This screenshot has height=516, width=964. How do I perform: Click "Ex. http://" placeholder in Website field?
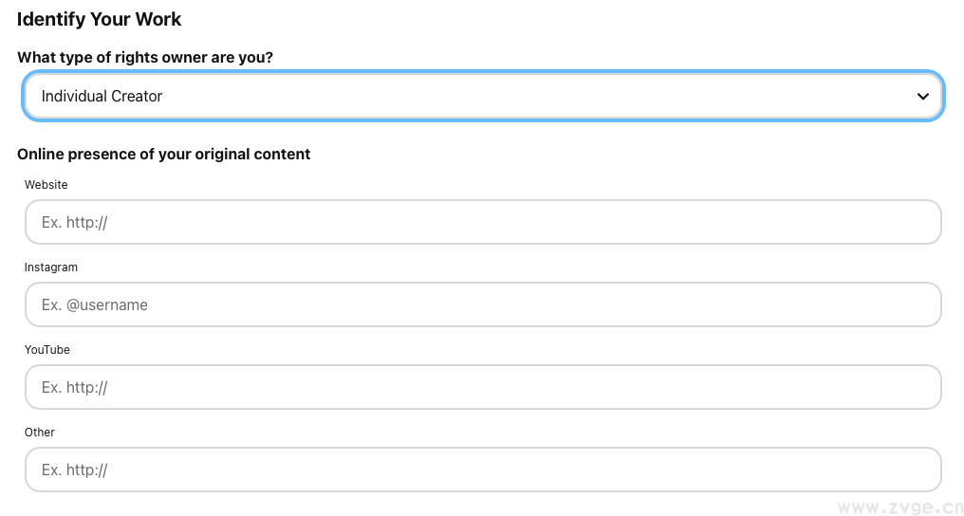pos(75,222)
